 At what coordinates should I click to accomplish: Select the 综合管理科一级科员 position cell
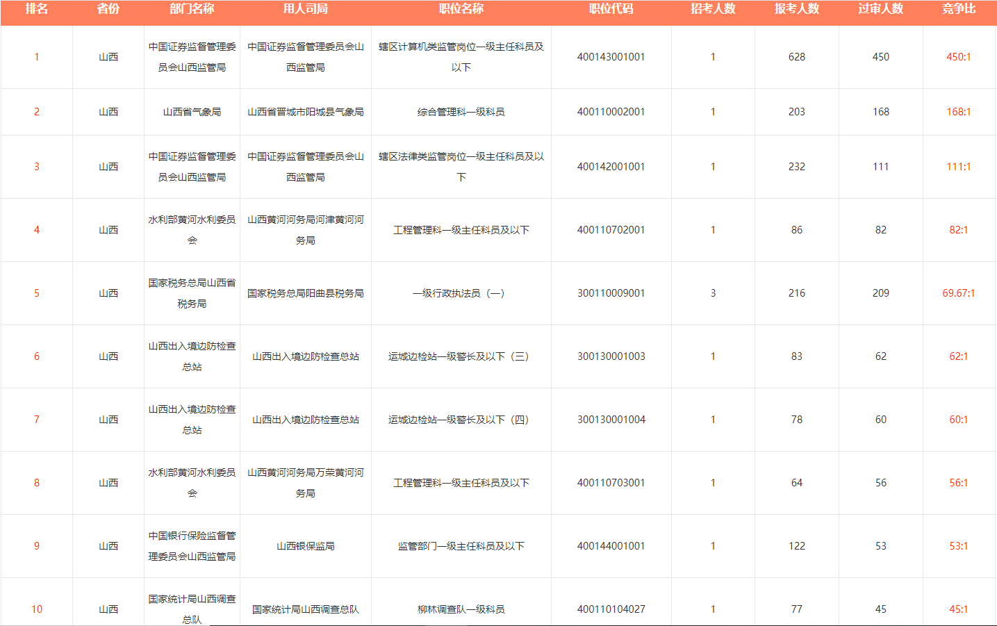click(x=461, y=112)
